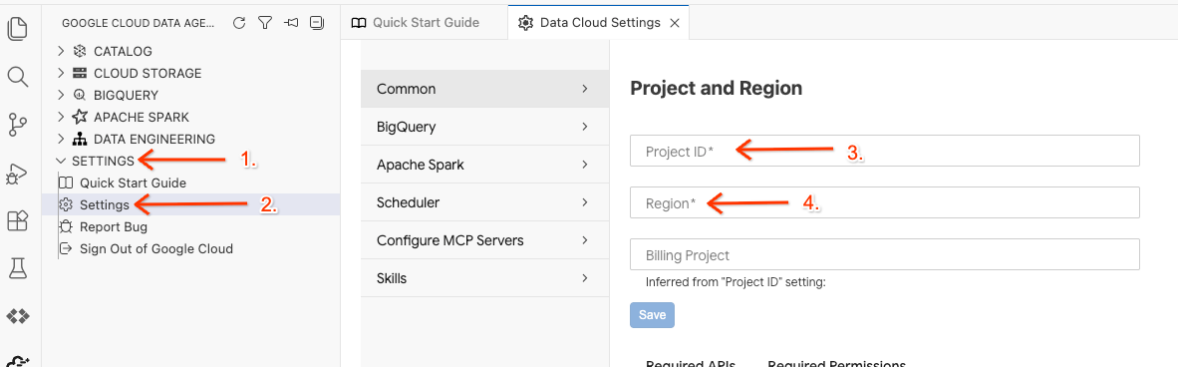Open the Testing flask icon
The height and width of the screenshot is (367, 1178).
(17, 267)
